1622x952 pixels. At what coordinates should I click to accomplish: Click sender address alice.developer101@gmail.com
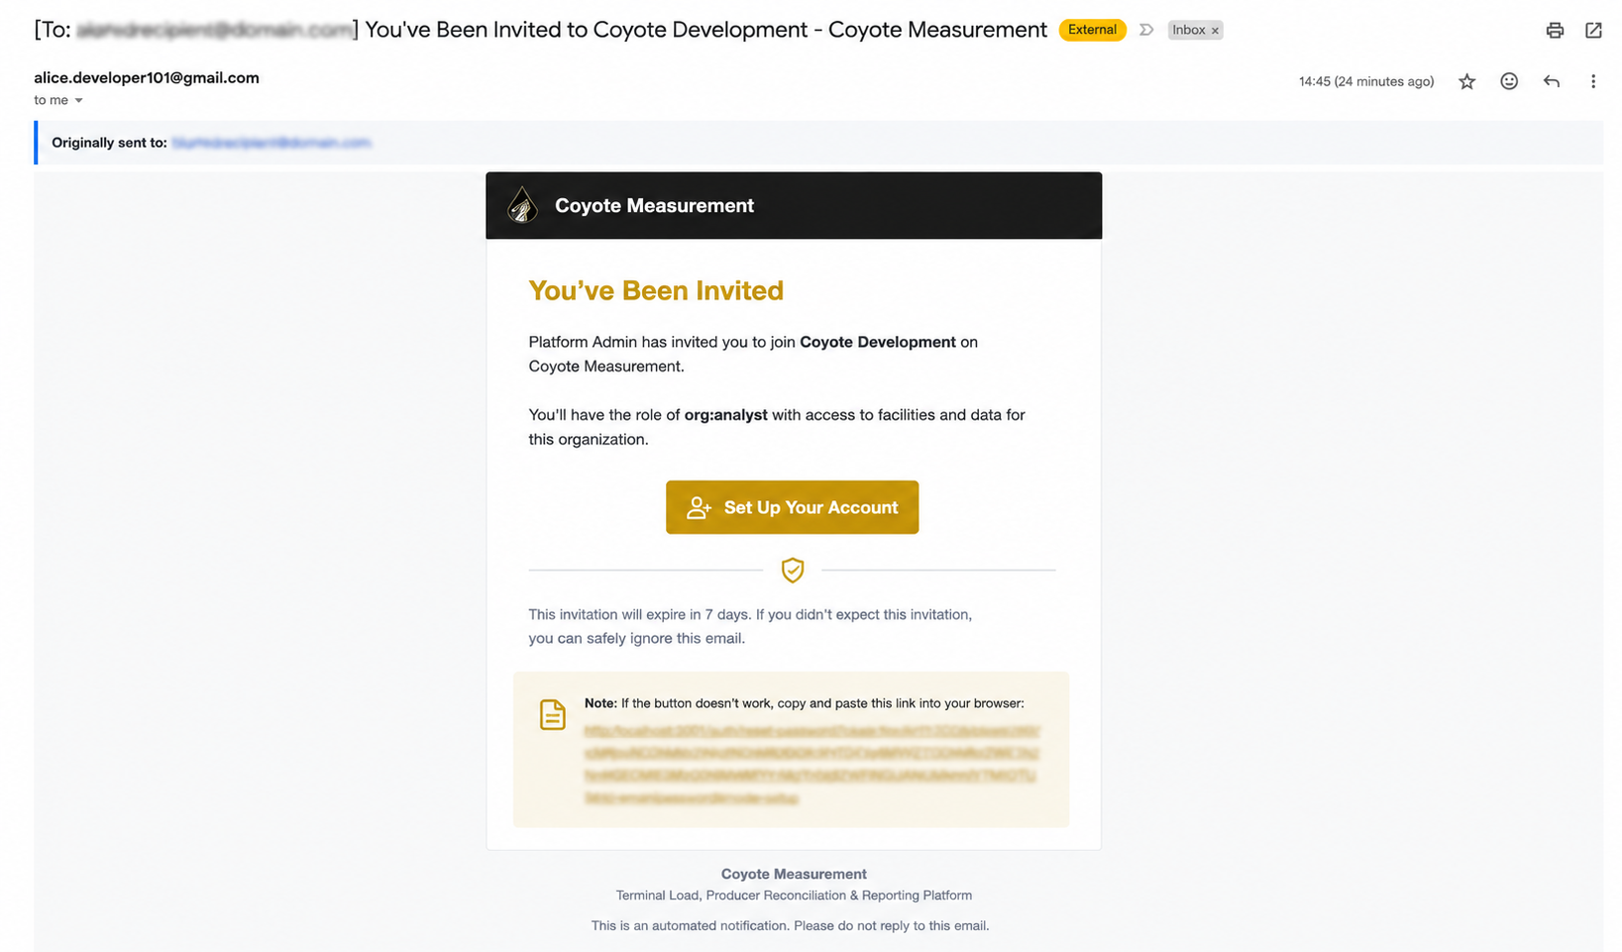147,77
